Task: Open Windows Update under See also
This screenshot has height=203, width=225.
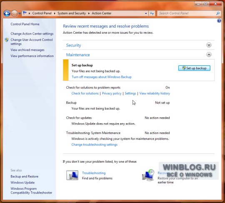Action: [22, 183]
